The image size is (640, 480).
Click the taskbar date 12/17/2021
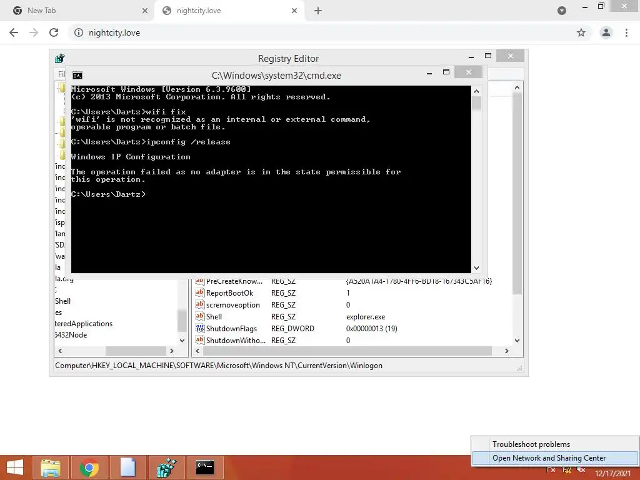pos(612,474)
